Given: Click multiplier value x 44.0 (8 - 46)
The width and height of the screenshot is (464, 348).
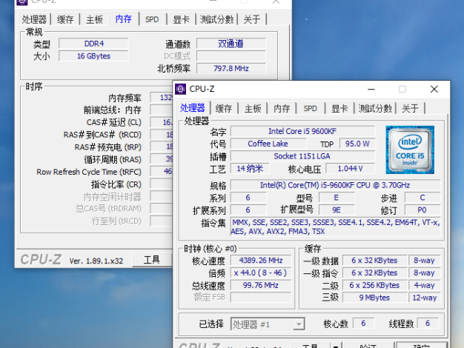Looking at the screenshot, I should tap(261, 273).
